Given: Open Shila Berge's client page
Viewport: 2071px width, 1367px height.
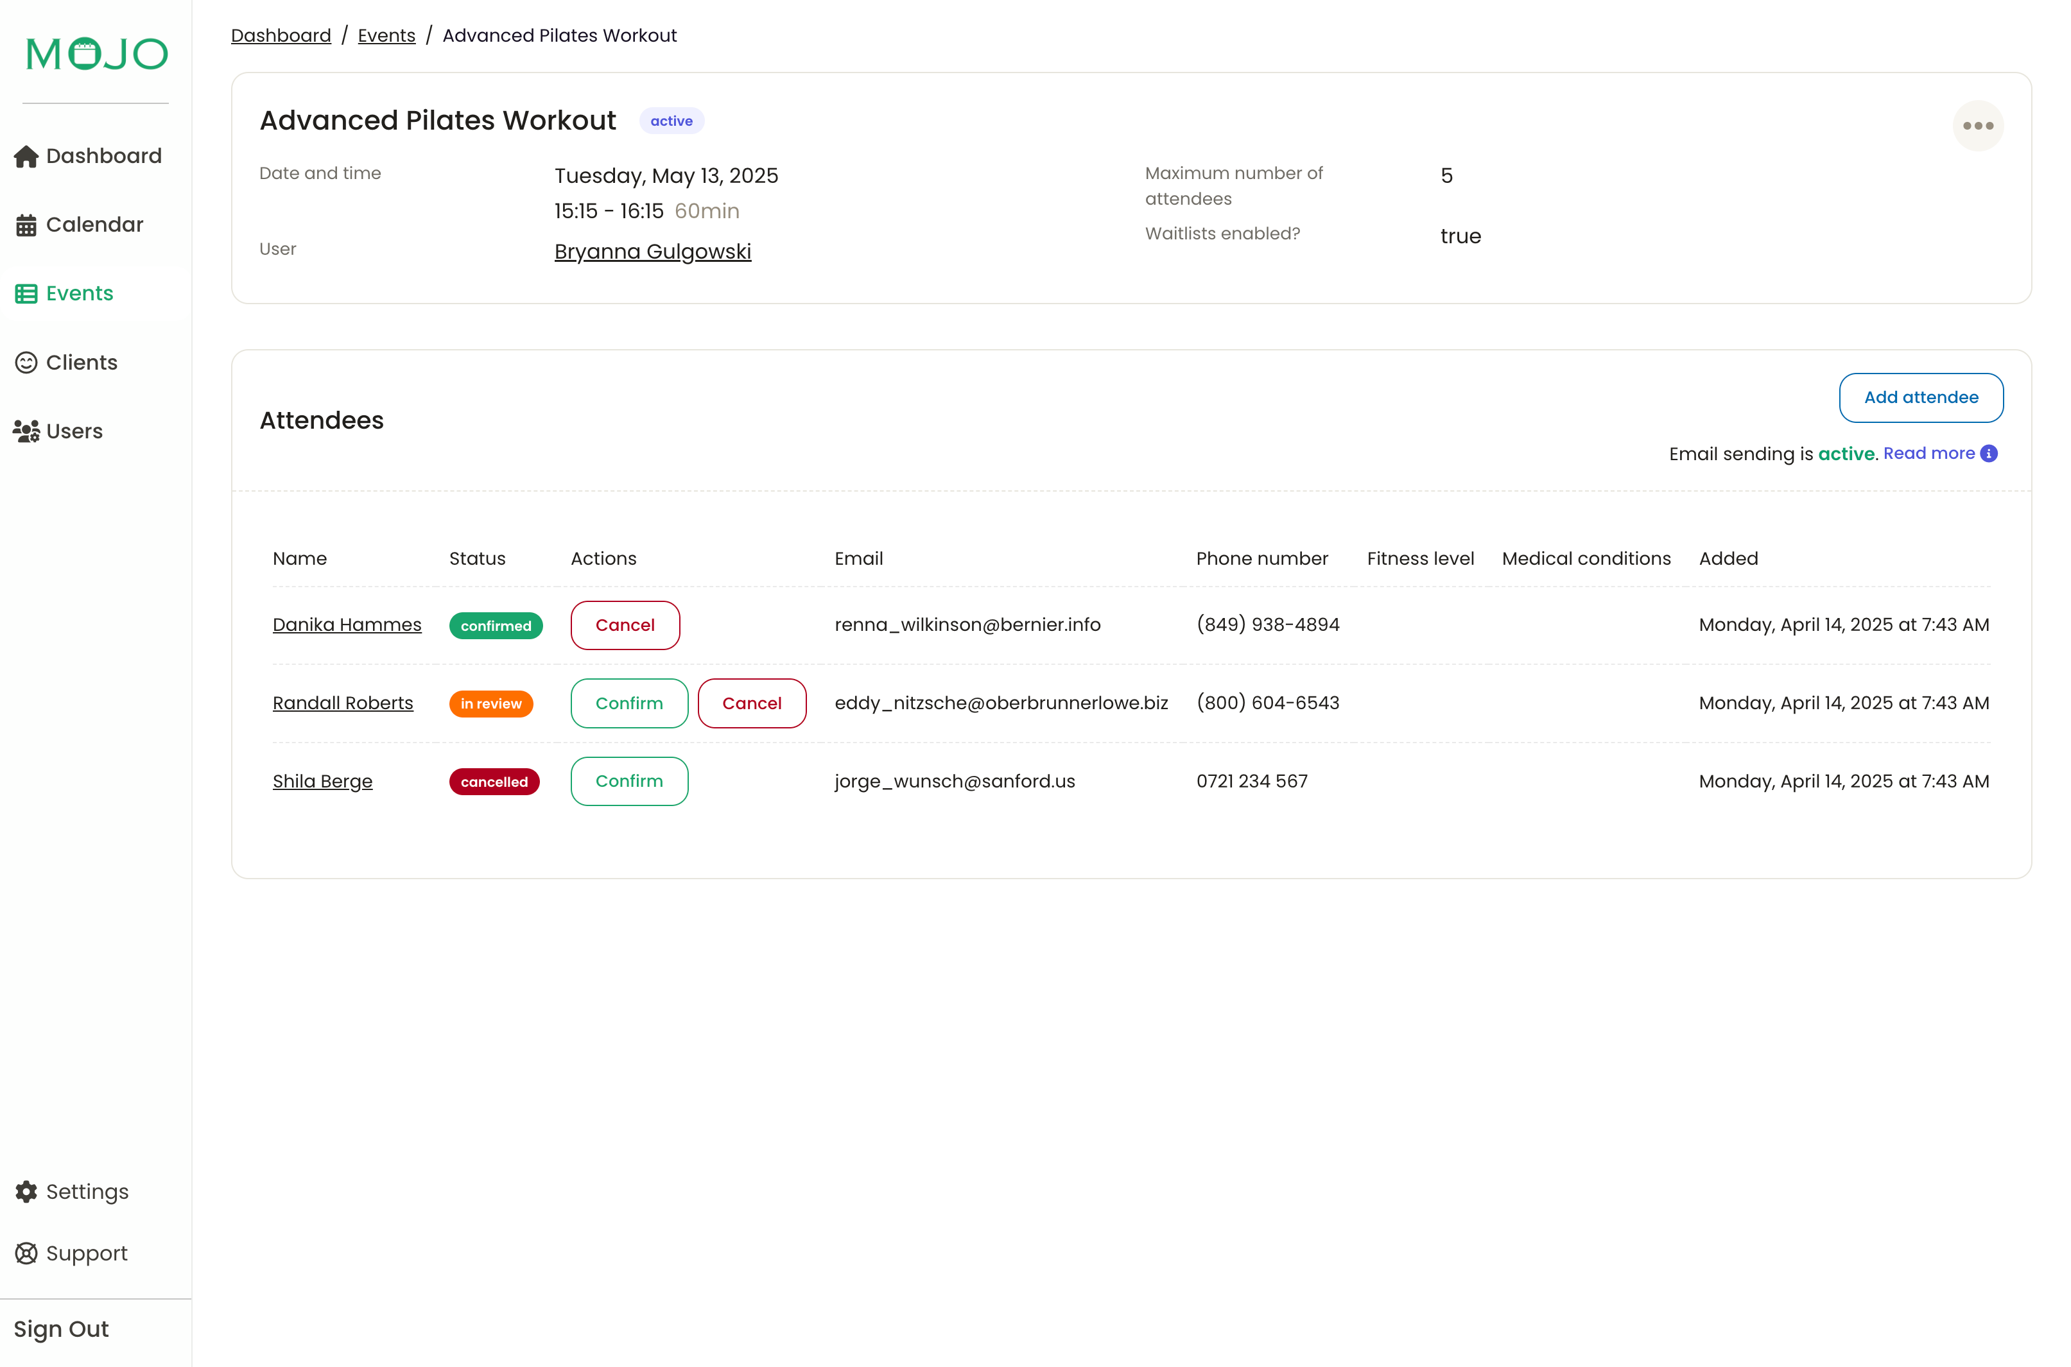Looking at the screenshot, I should click(x=322, y=781).
